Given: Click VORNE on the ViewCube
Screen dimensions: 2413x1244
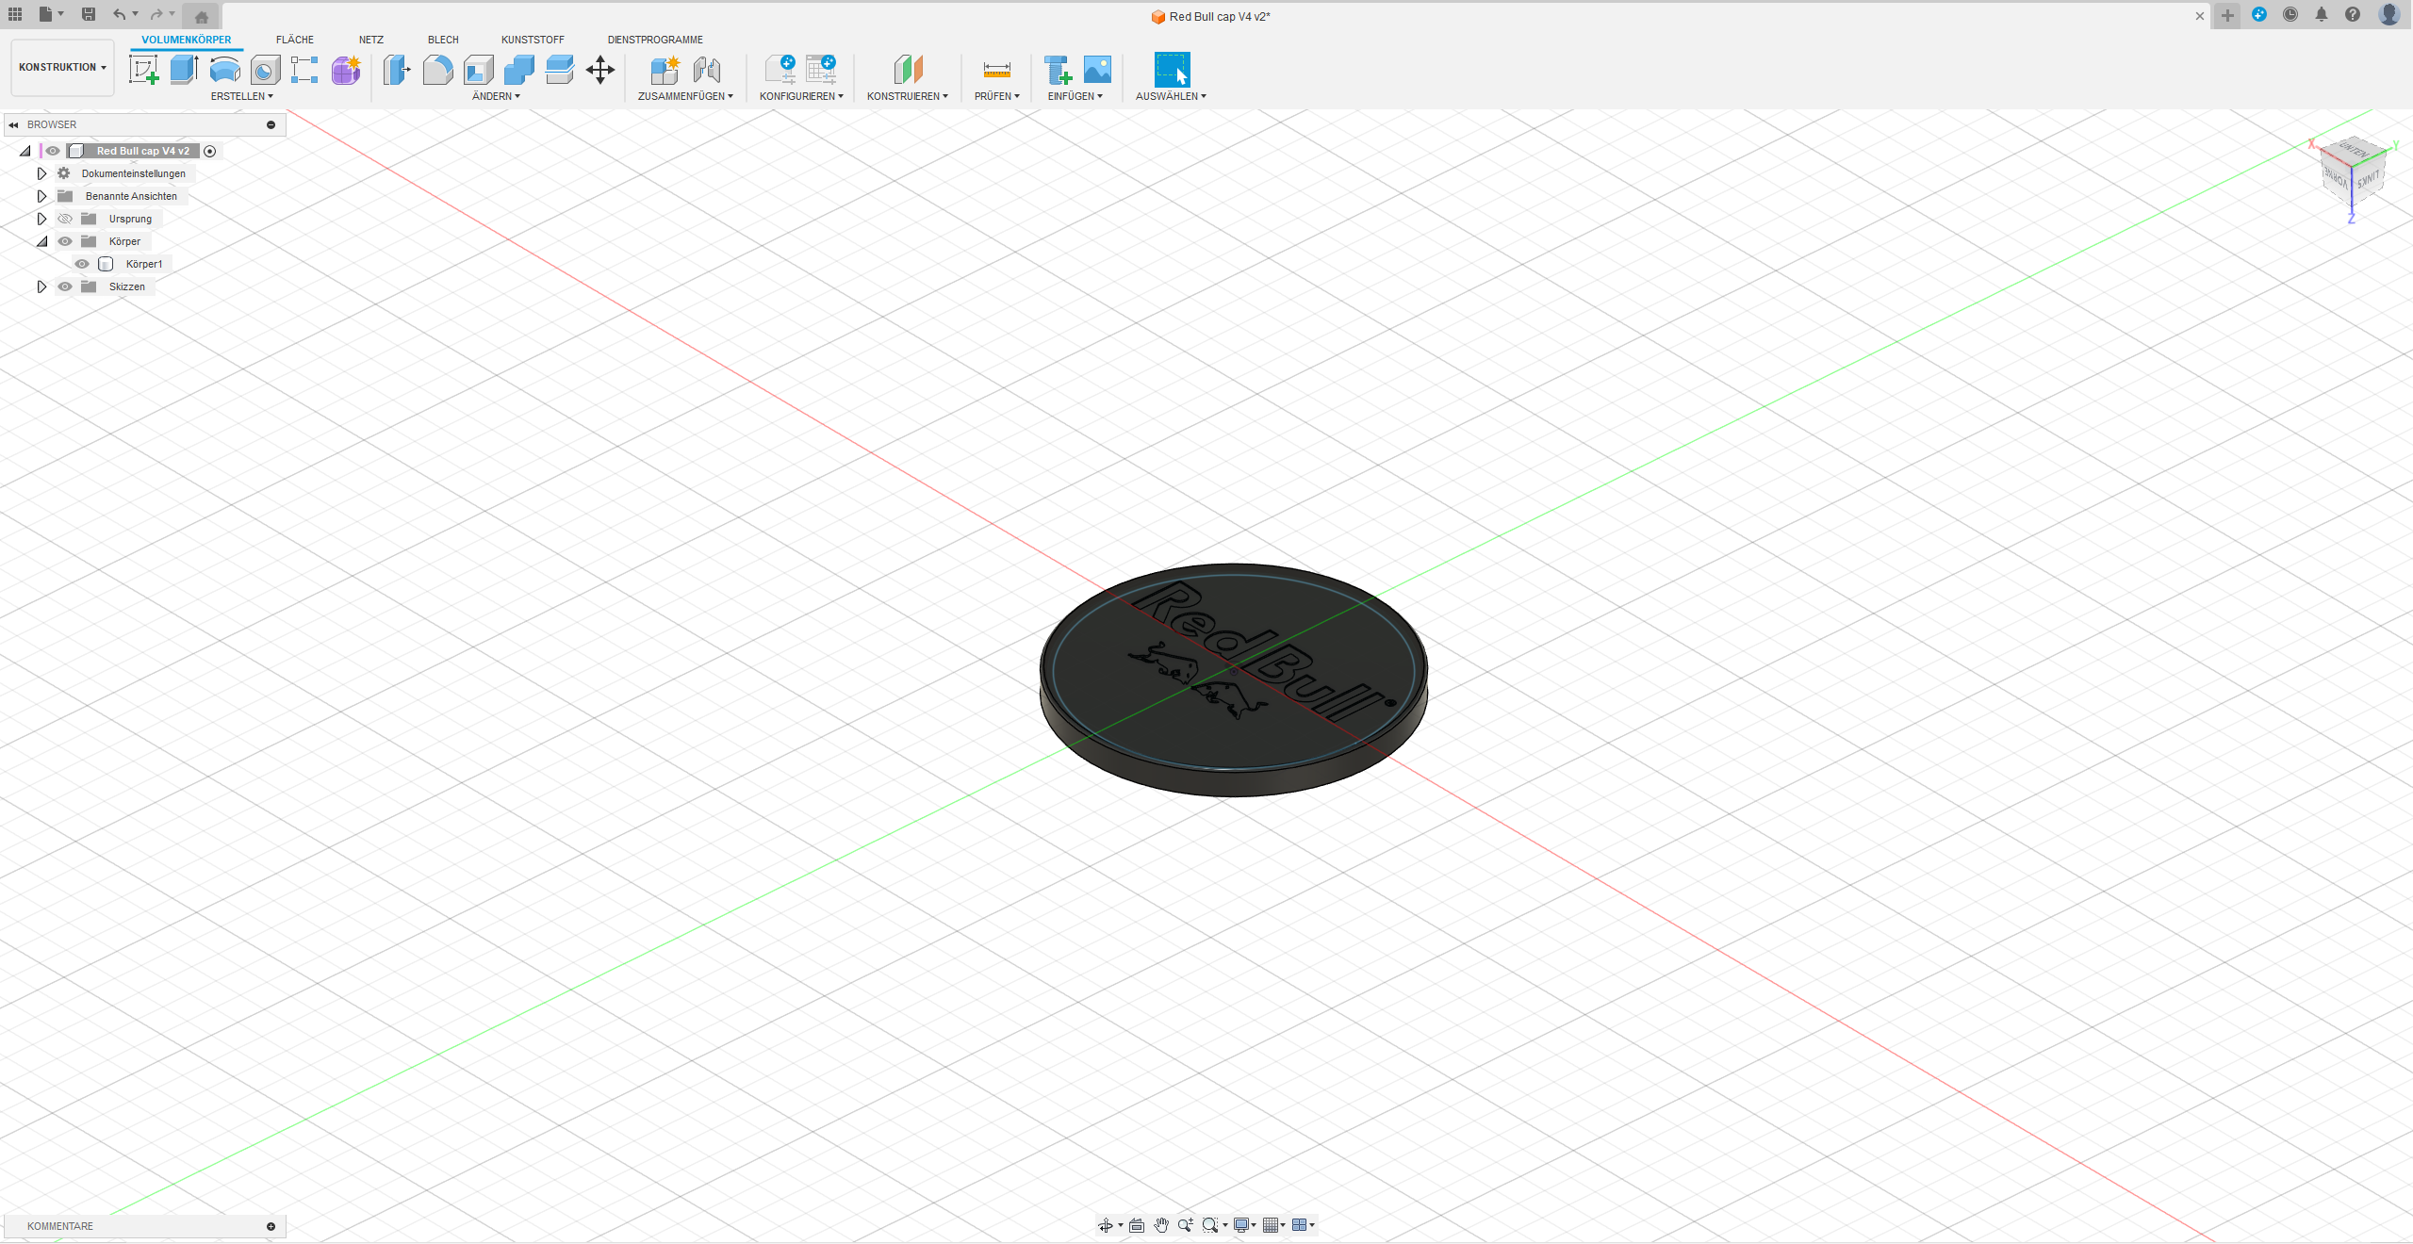Looking at the screenshot, I should pos(2338,181).
